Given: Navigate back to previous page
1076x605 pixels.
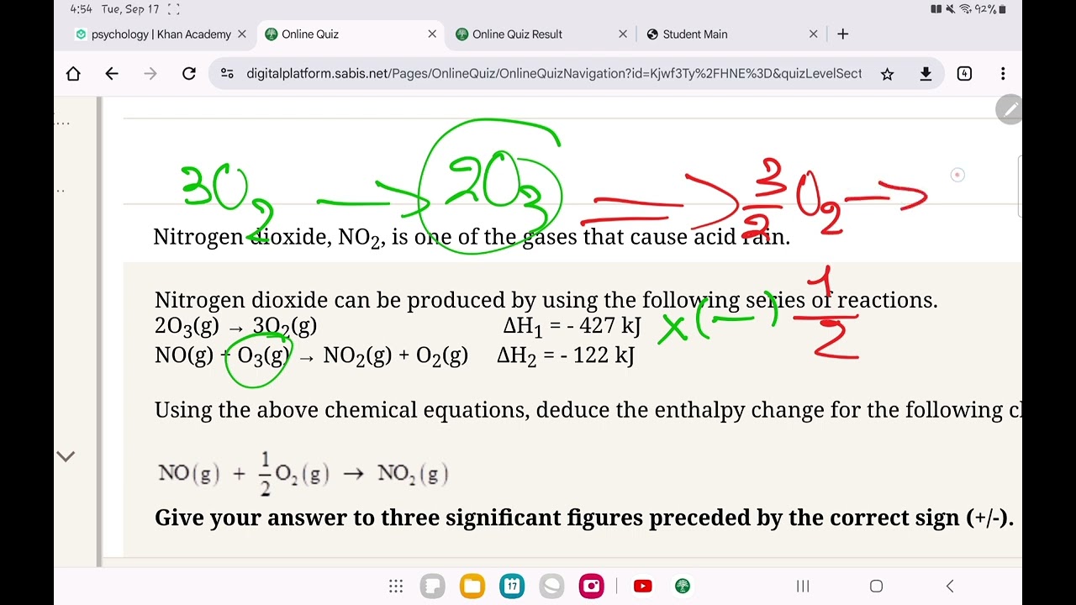Looking at the screenshot, I should [x=112, y=74].
